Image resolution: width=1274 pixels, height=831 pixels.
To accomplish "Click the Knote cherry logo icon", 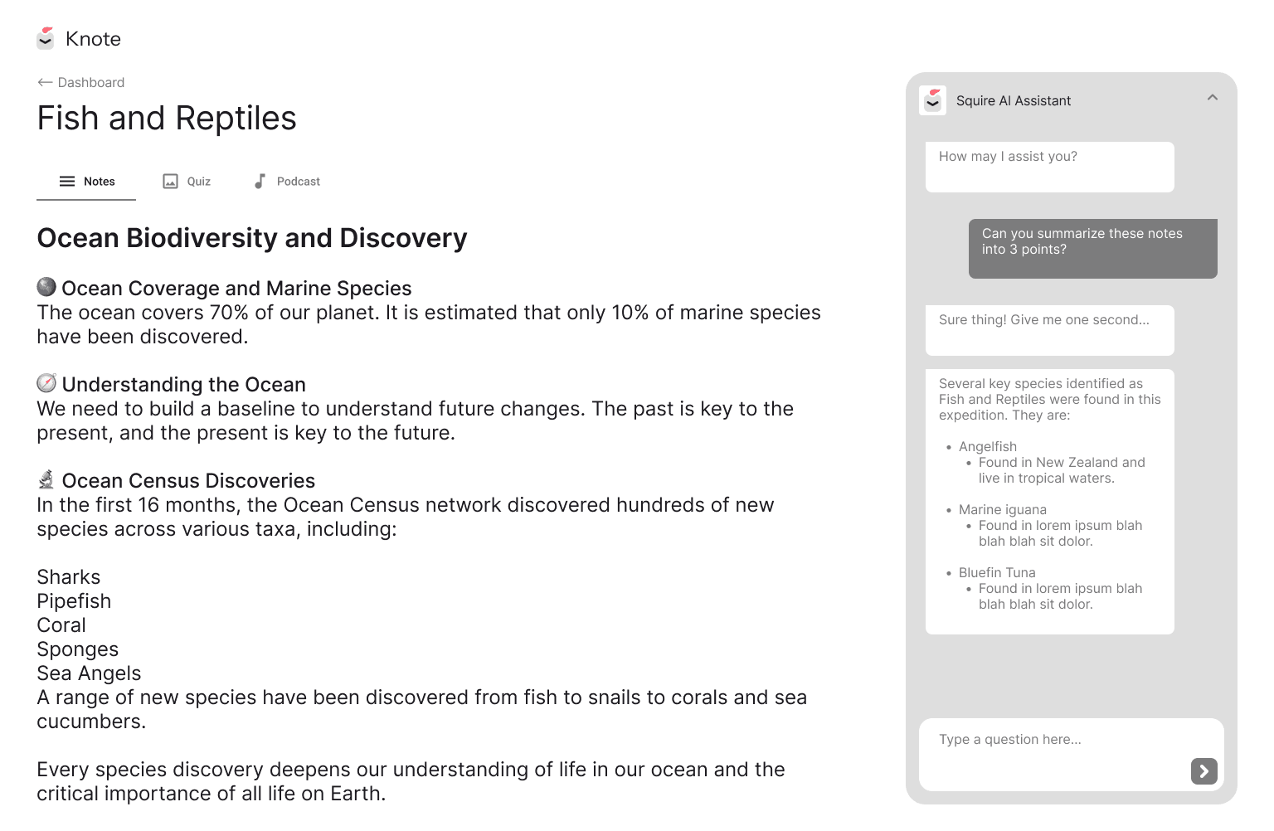I will 46,38.
